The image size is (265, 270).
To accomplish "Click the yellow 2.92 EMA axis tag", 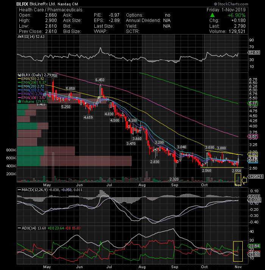I will (253, 154).
